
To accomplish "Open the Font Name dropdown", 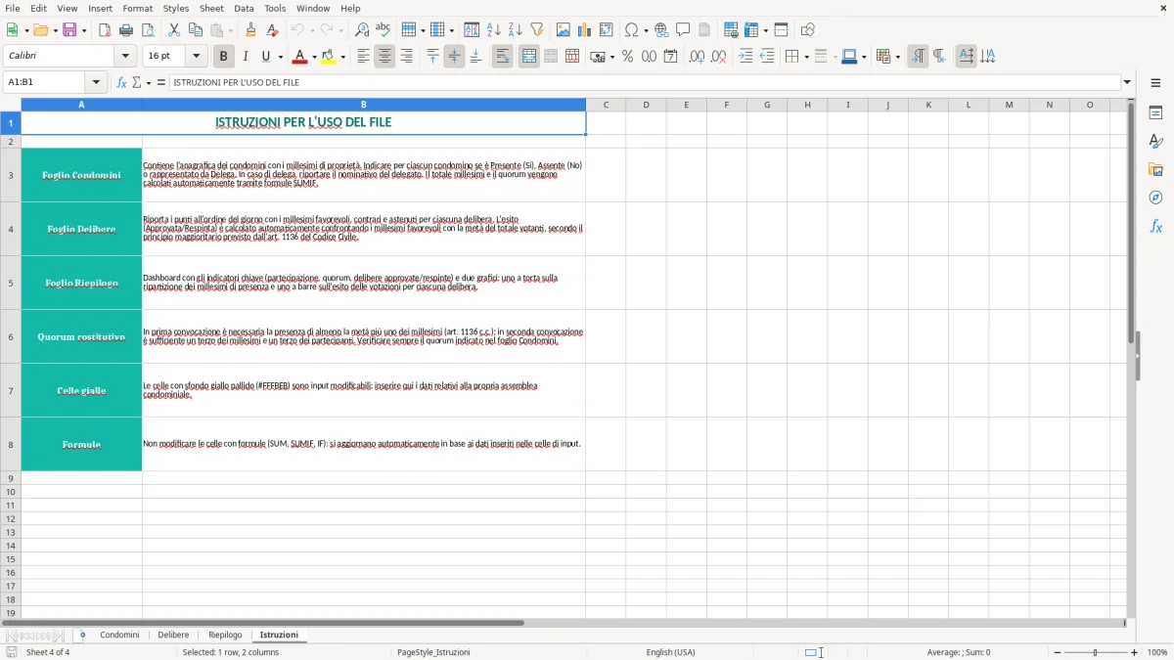I will pos(125,57).
